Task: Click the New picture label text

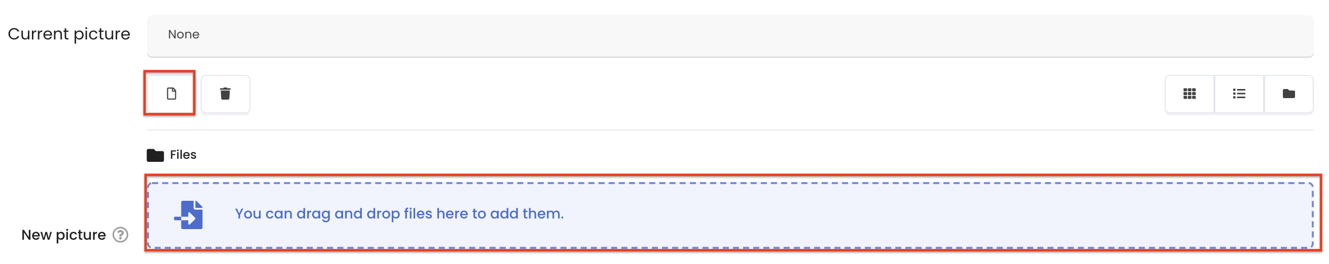Action: [63, 235]
